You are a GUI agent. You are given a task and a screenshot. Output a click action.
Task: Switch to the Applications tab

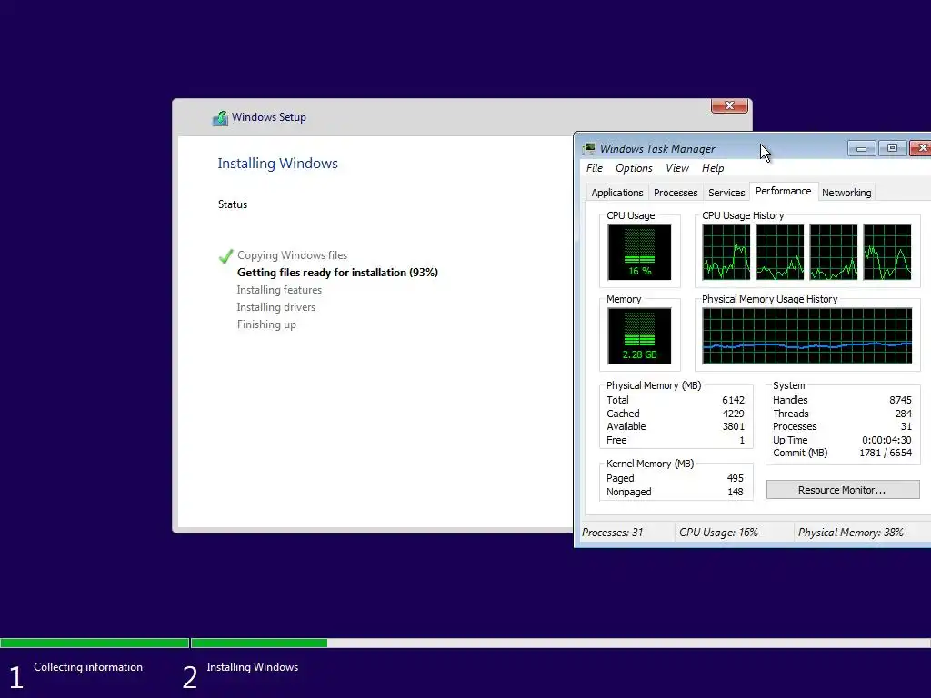click(x=617, y=193)
